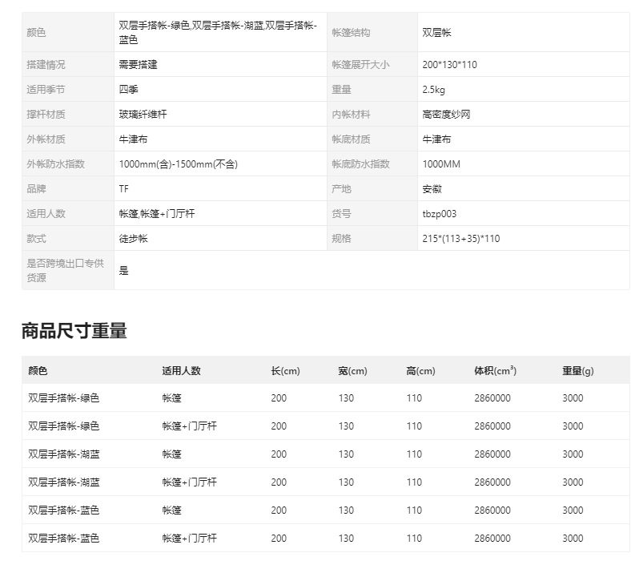Click the 200*130*110 帐篷展开大小 value
631x569 pixels.
(449, 64)
